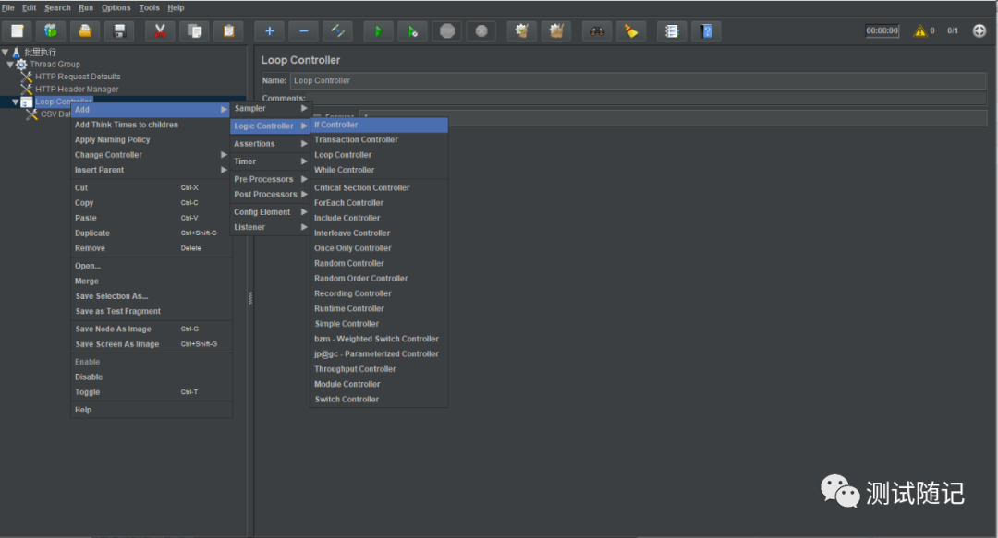Screen dimensions: 998x538
Task: Click Duplicate in context menu
Action: click(x=151, y=233)
